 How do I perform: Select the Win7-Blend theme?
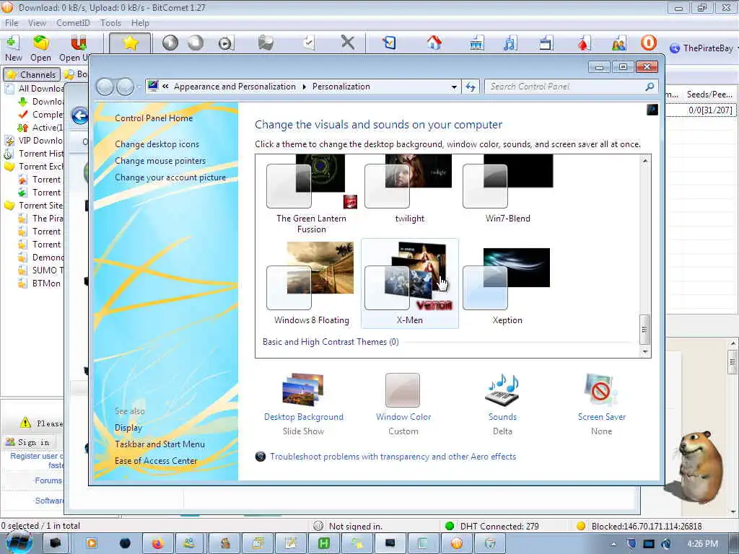pos(507,190)
